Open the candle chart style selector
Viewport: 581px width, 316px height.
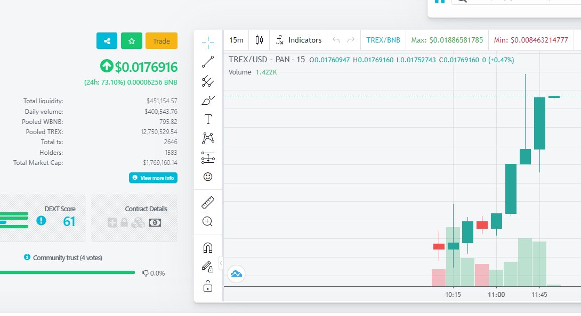click(x=260, y=40)
